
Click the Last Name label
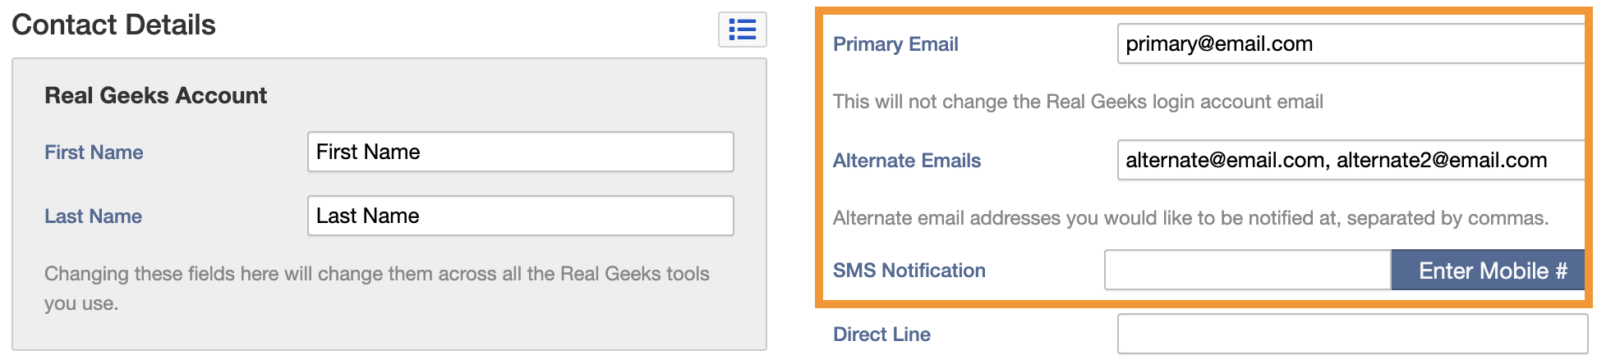(x=93, y=216)
